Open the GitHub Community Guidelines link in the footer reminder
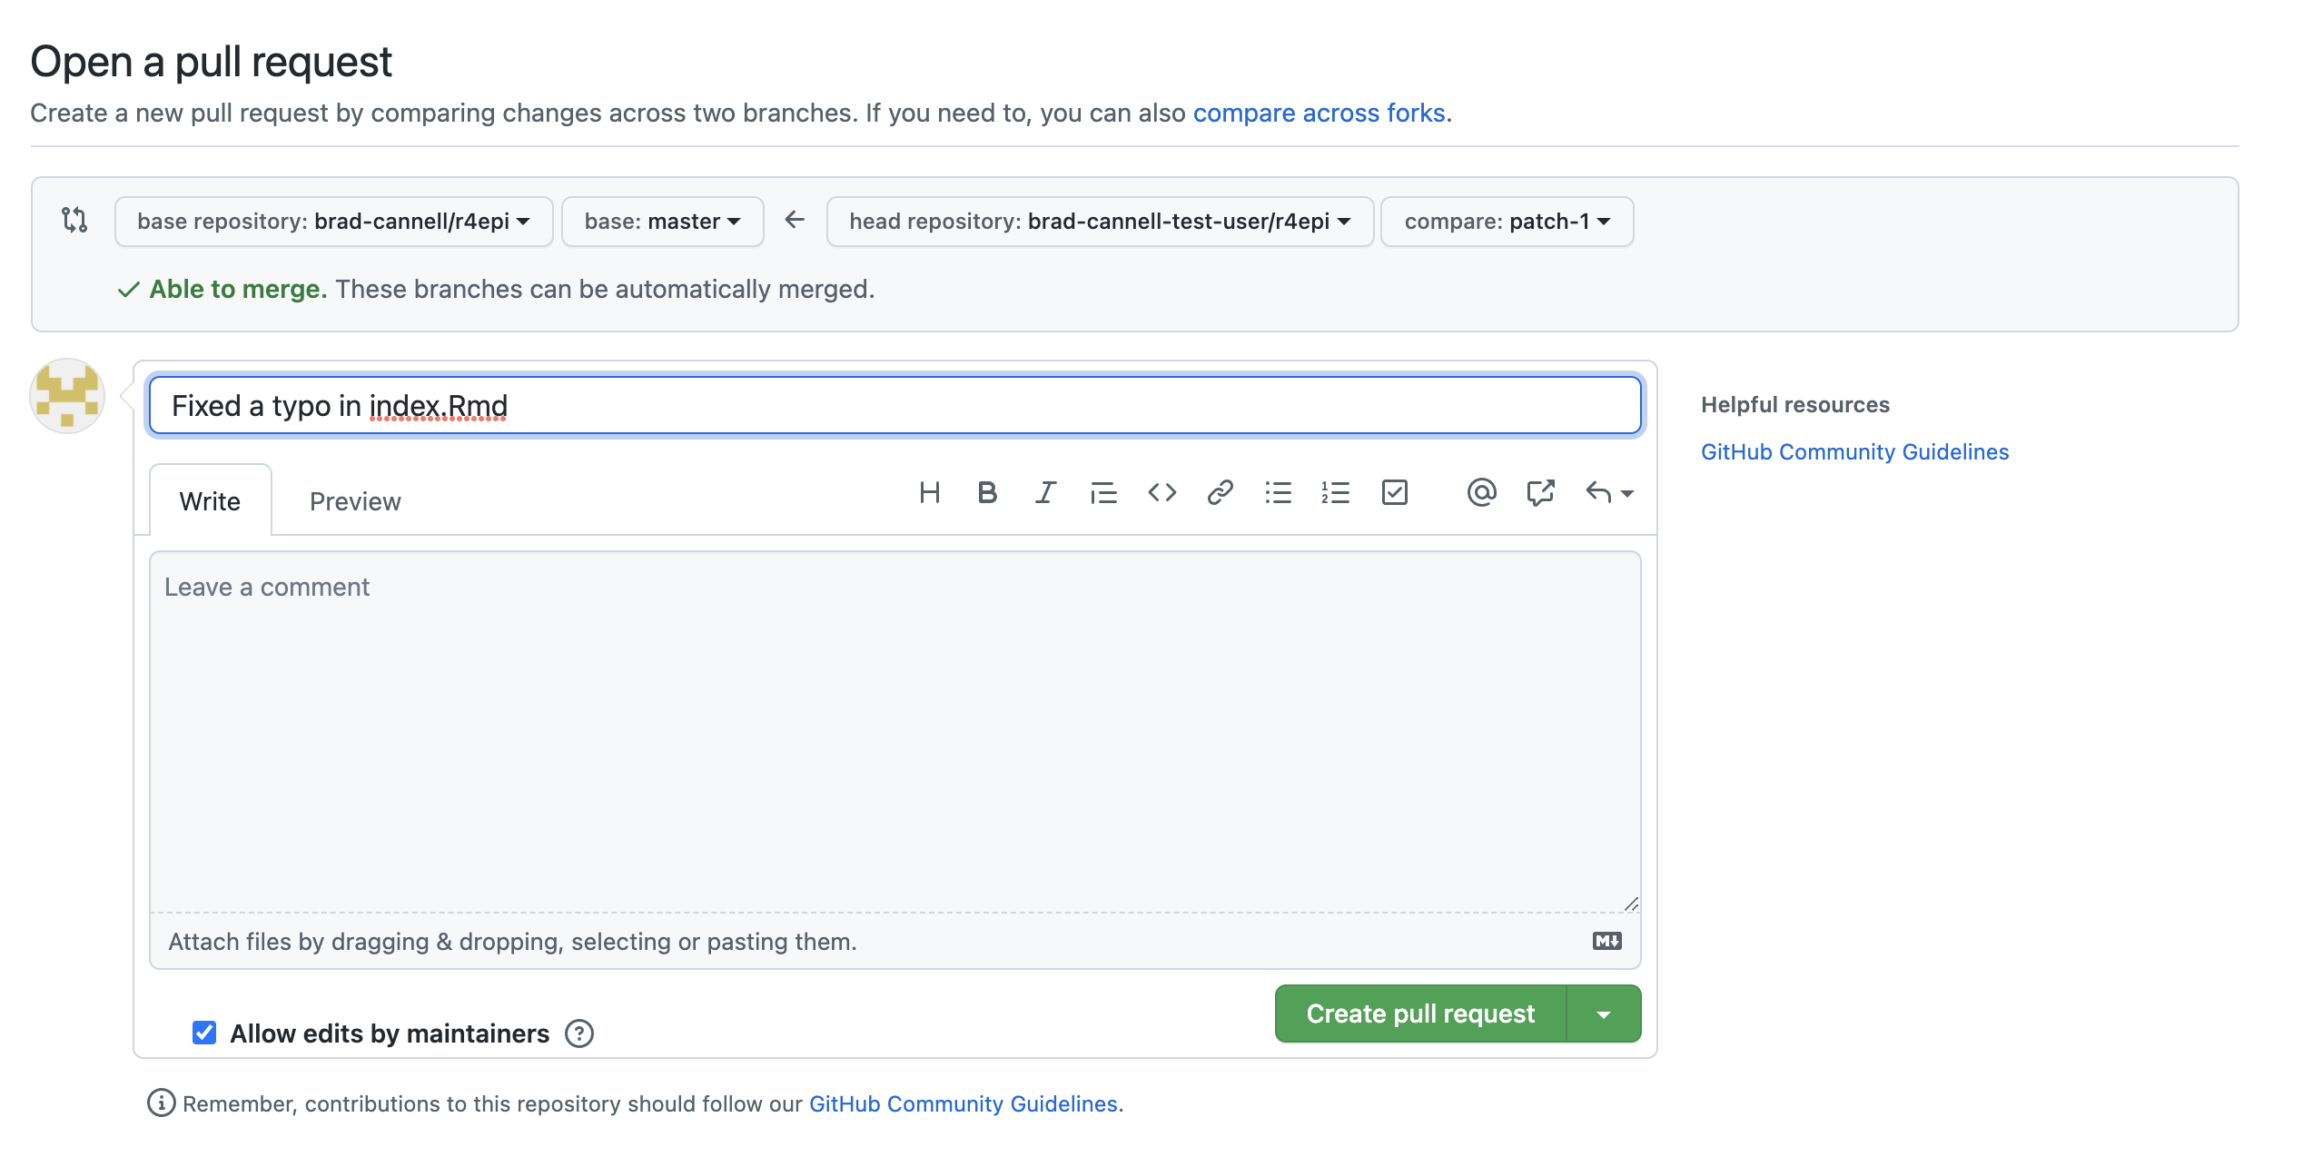The height and width of the screenshot is (1157, 2303). [x=963, y=1103]
